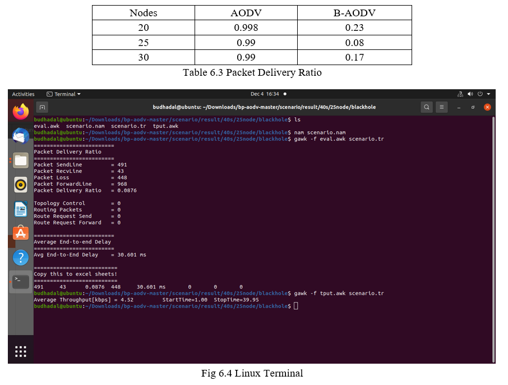
Task: Close the terminal window
Action: tap(487, 107)
